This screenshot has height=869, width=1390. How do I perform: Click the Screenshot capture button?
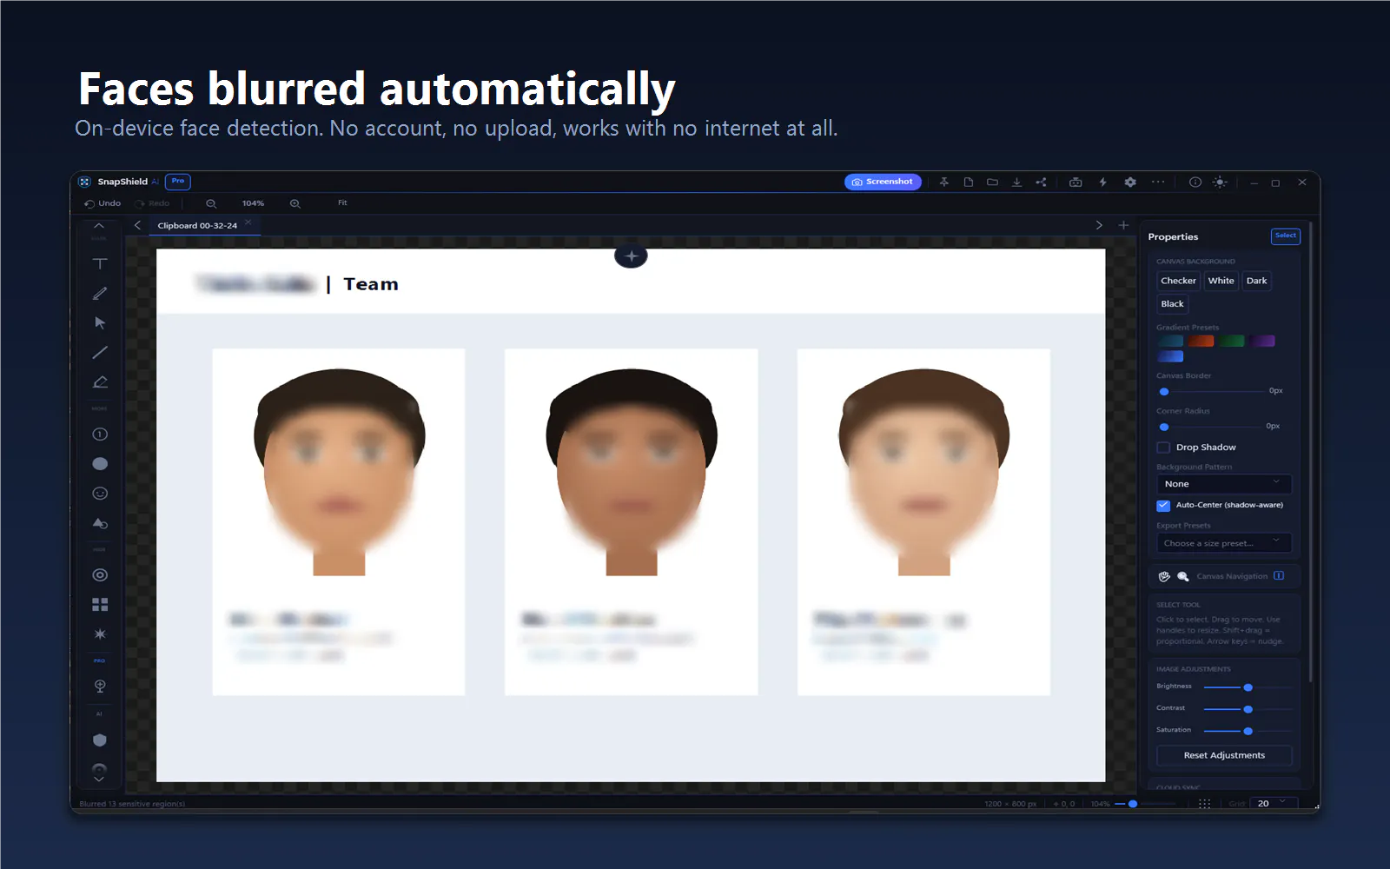(883, 182)
